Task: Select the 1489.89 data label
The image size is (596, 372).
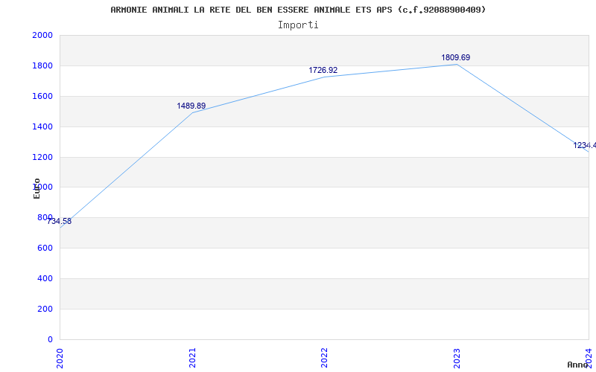Action: 191,106
